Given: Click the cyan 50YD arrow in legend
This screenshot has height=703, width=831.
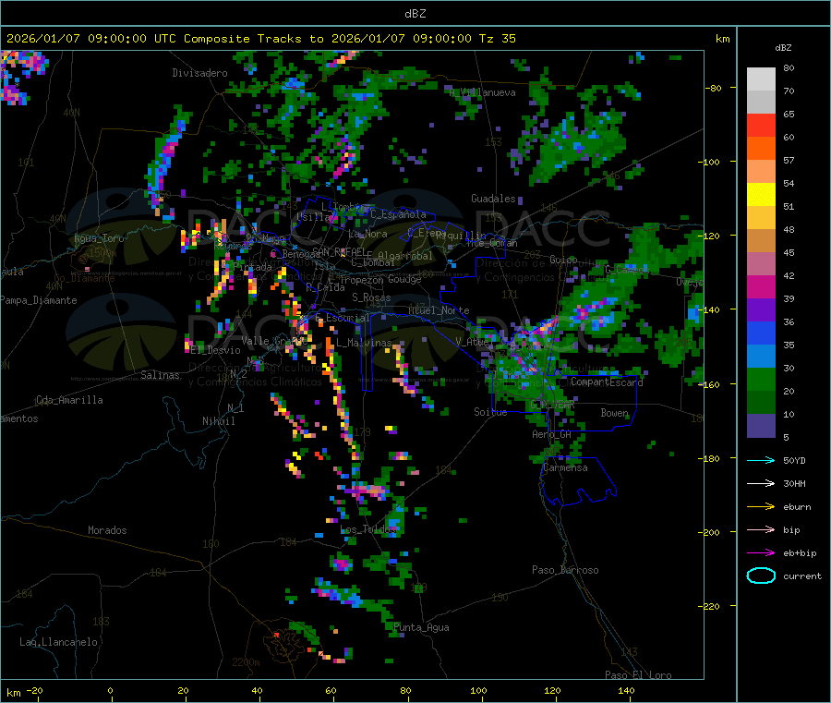Looking at the screenshot, I should pyautogui.click(x=761, y=460).
